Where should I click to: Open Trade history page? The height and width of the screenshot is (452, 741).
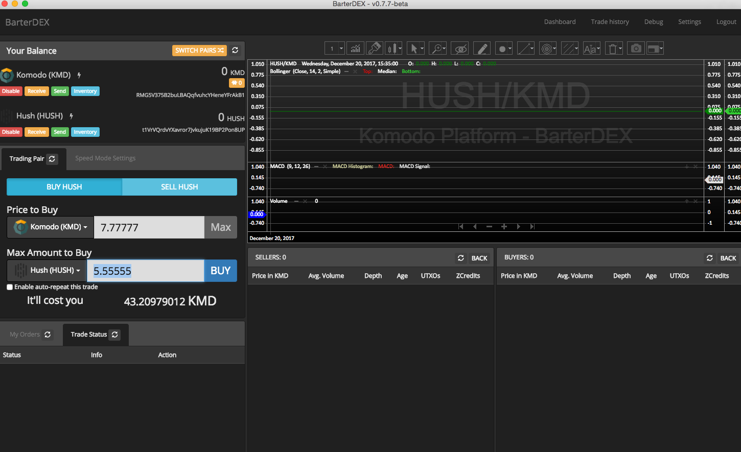[610, 22]
